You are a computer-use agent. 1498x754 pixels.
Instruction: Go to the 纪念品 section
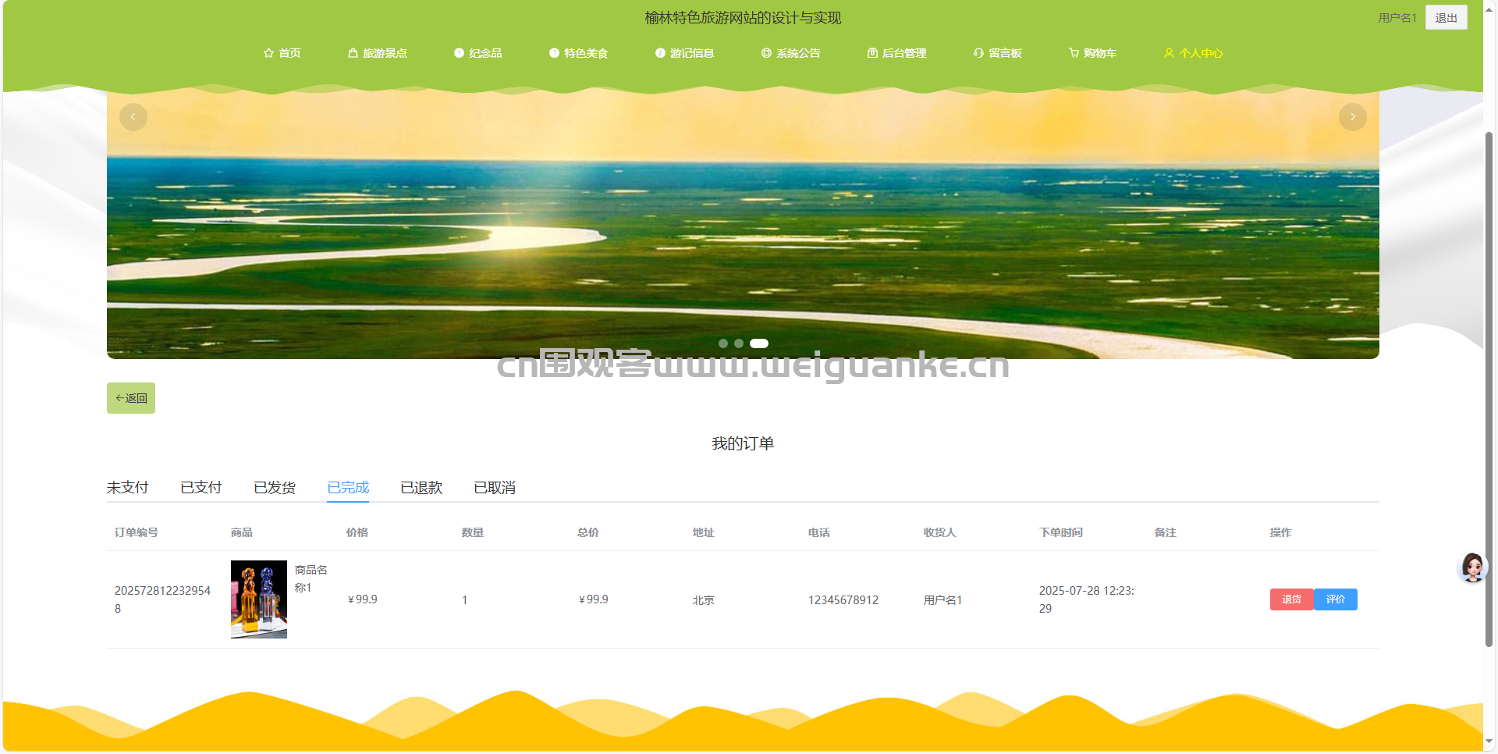478,53
